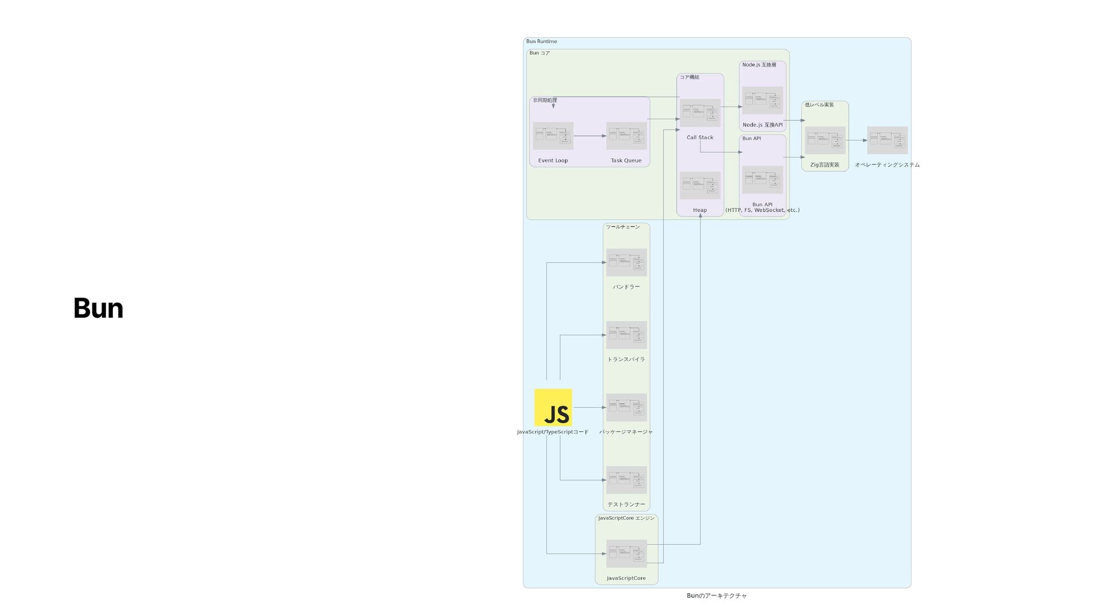Viewport: 1095px width, 616px height.
Task: Select the バンドラー node image
Action: click(x=626, y=262)
